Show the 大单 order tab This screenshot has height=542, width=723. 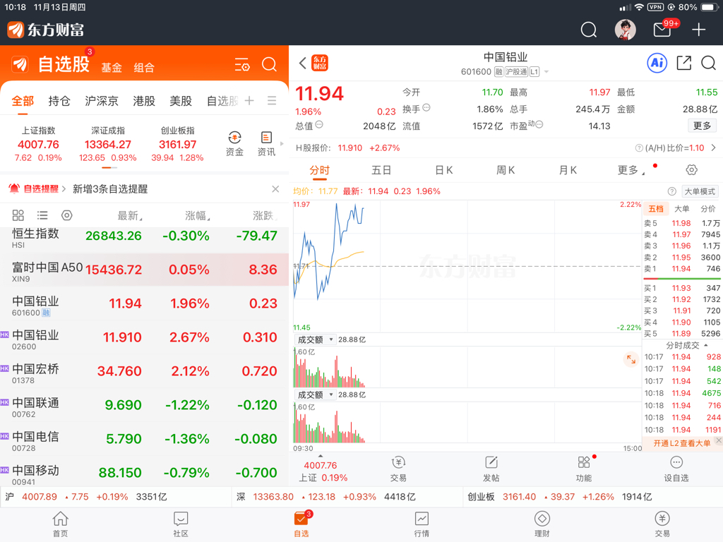point(681,209)
